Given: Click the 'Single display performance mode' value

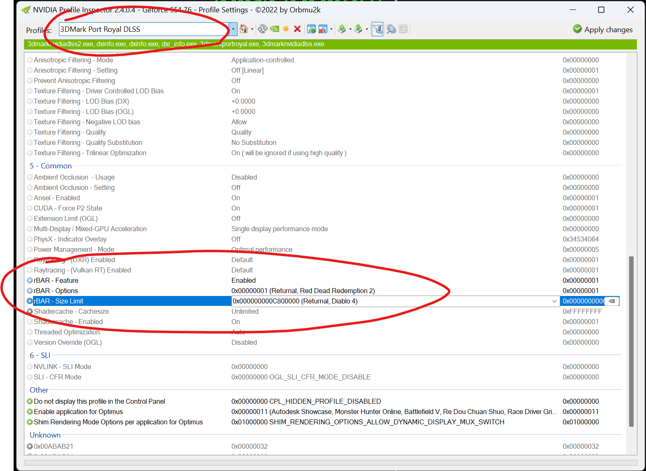Looking at the screenshot, I should click(x=280, y=229).
